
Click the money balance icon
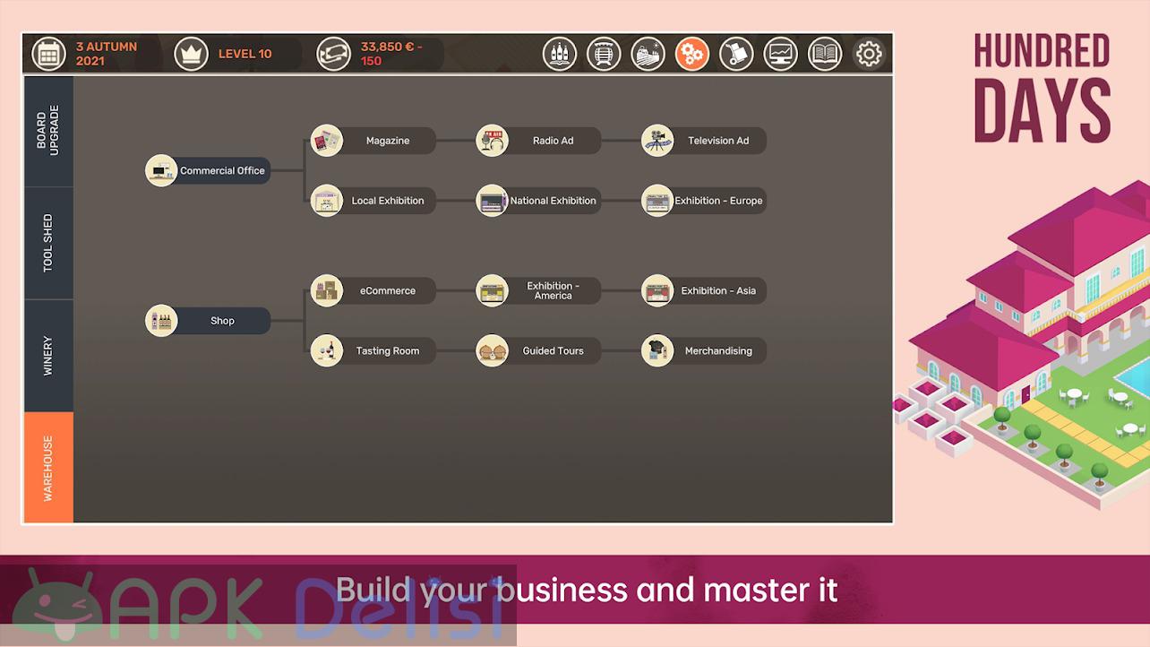(x=333, y=54)
